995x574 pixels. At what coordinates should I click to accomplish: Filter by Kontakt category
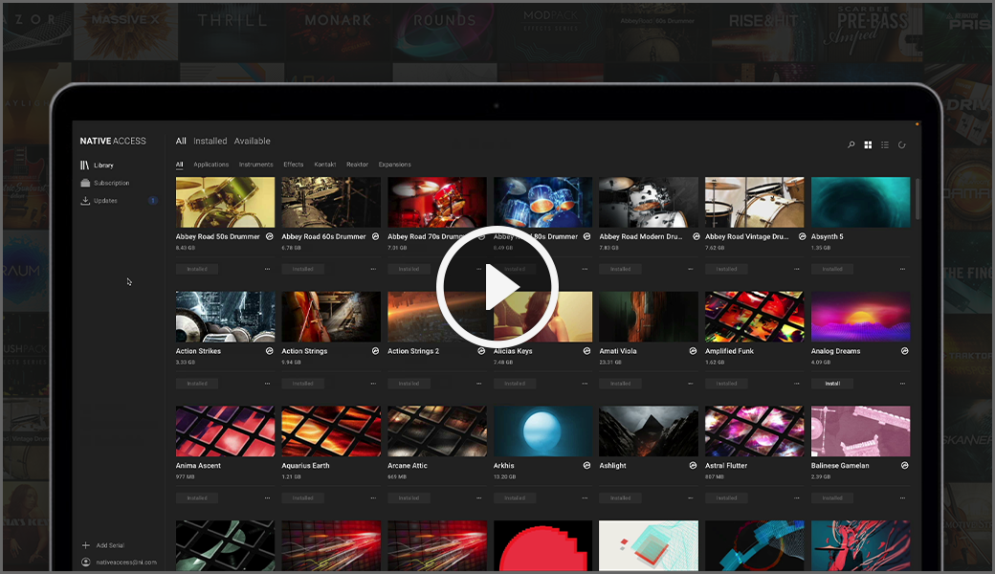[x=325, y=165]
